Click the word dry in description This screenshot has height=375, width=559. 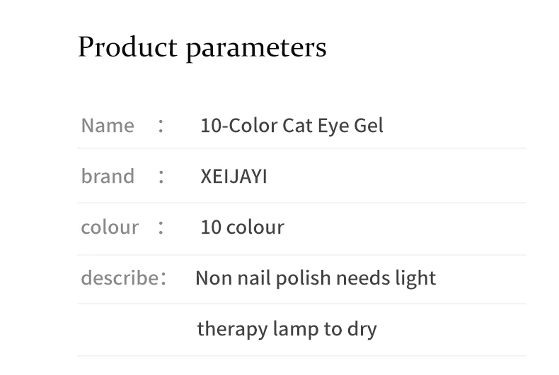(x=362, y=330)
